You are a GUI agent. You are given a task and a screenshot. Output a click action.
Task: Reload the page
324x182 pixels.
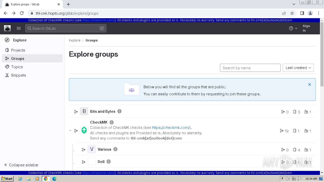(22, 13)
